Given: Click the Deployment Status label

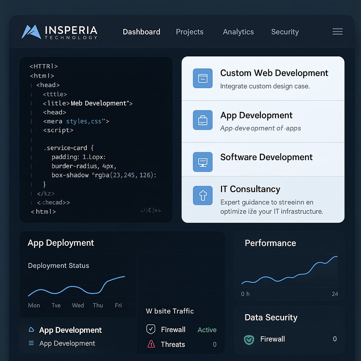Looking at the screenshot, I should point(59,265).
